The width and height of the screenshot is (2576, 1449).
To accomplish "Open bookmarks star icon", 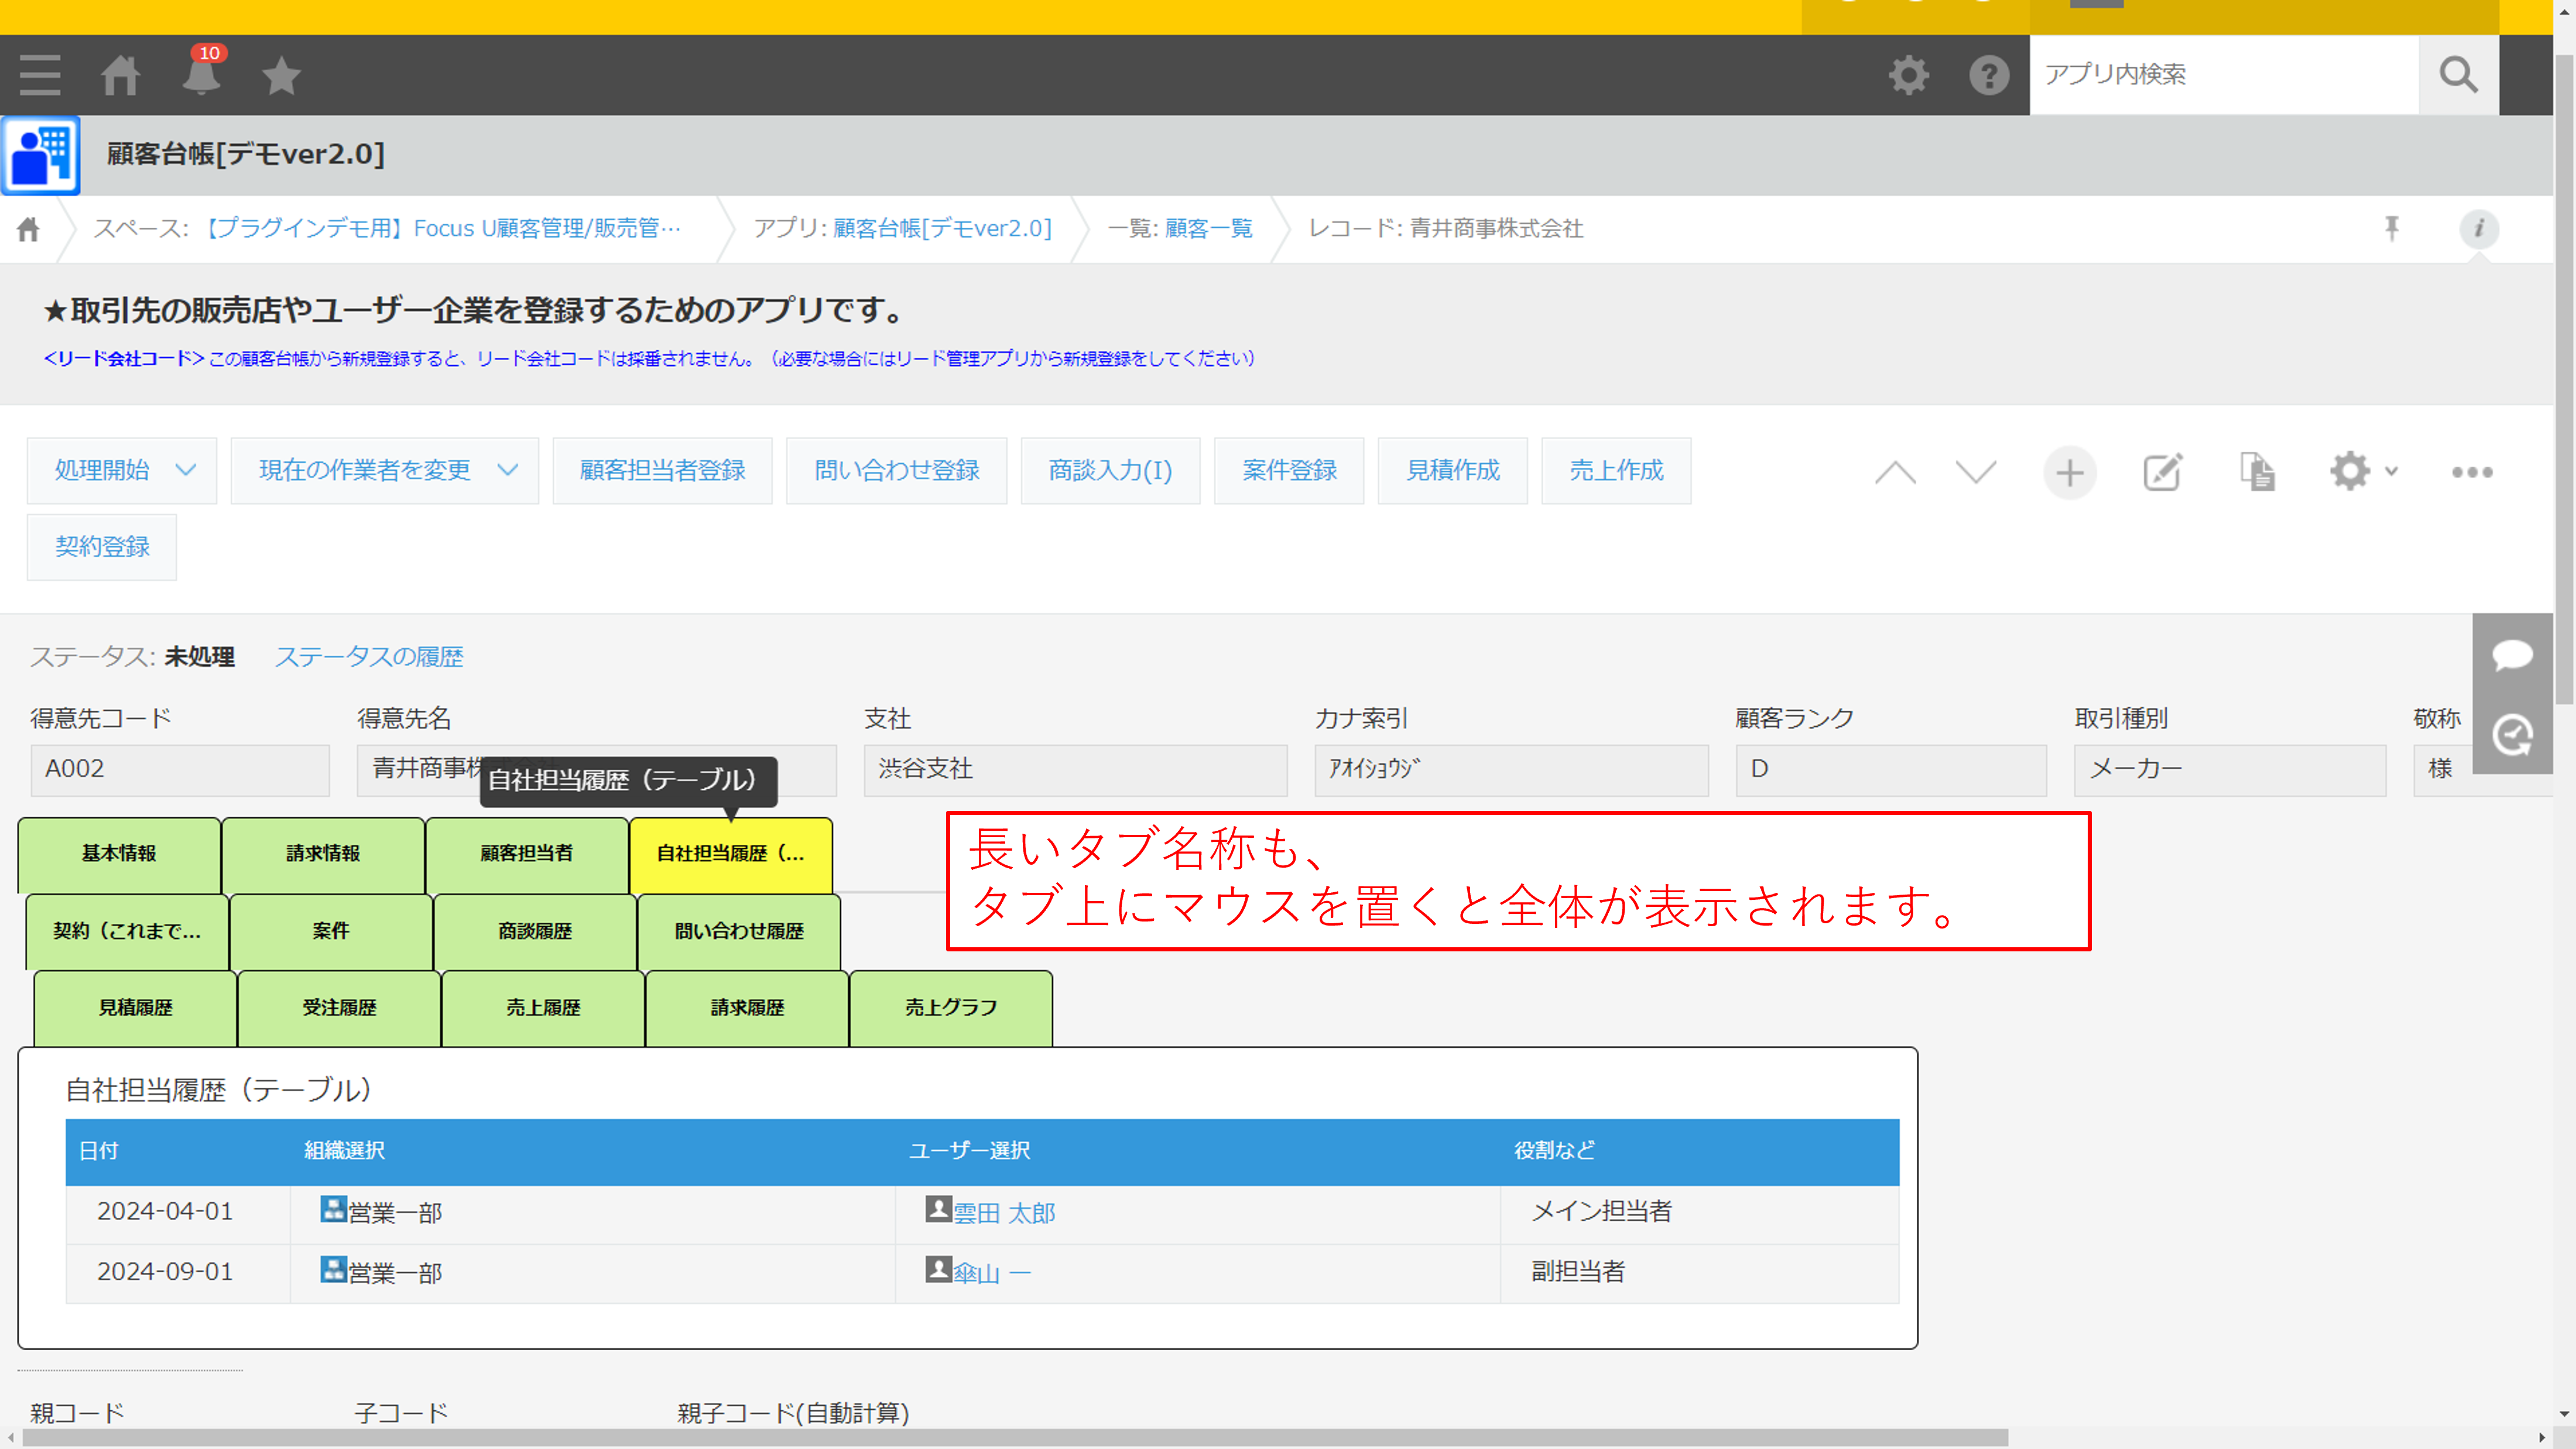I will (x=281, y=75).
